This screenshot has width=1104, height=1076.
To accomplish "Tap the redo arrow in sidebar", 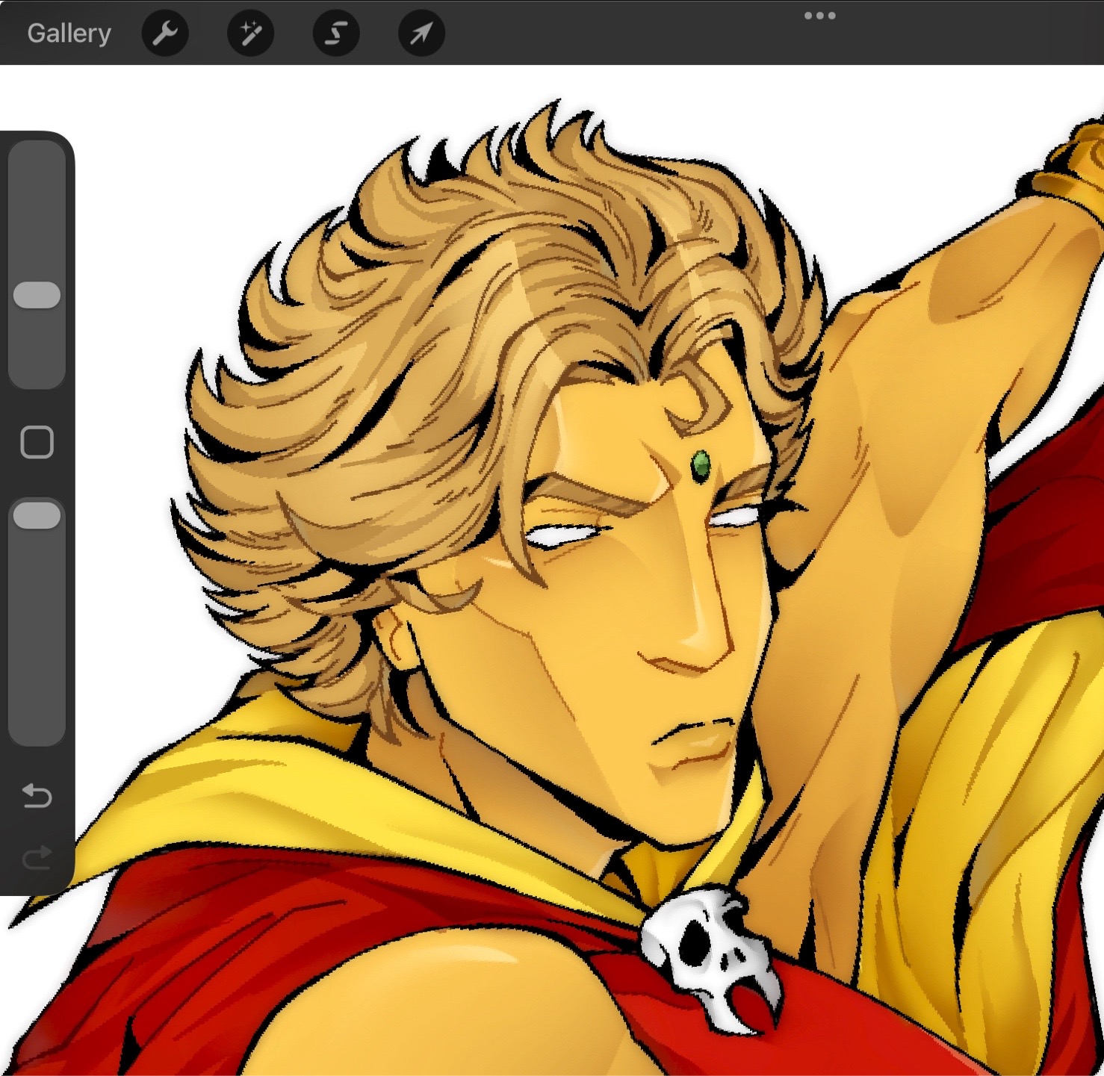I will click(x=37, y=857).
